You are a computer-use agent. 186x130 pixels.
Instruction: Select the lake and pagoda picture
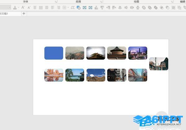75,75
